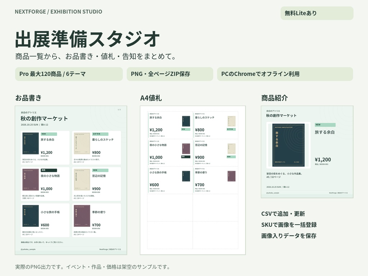
Task: Click the ¥1,000 price in お品書き preview
Action: click(46, 189)
